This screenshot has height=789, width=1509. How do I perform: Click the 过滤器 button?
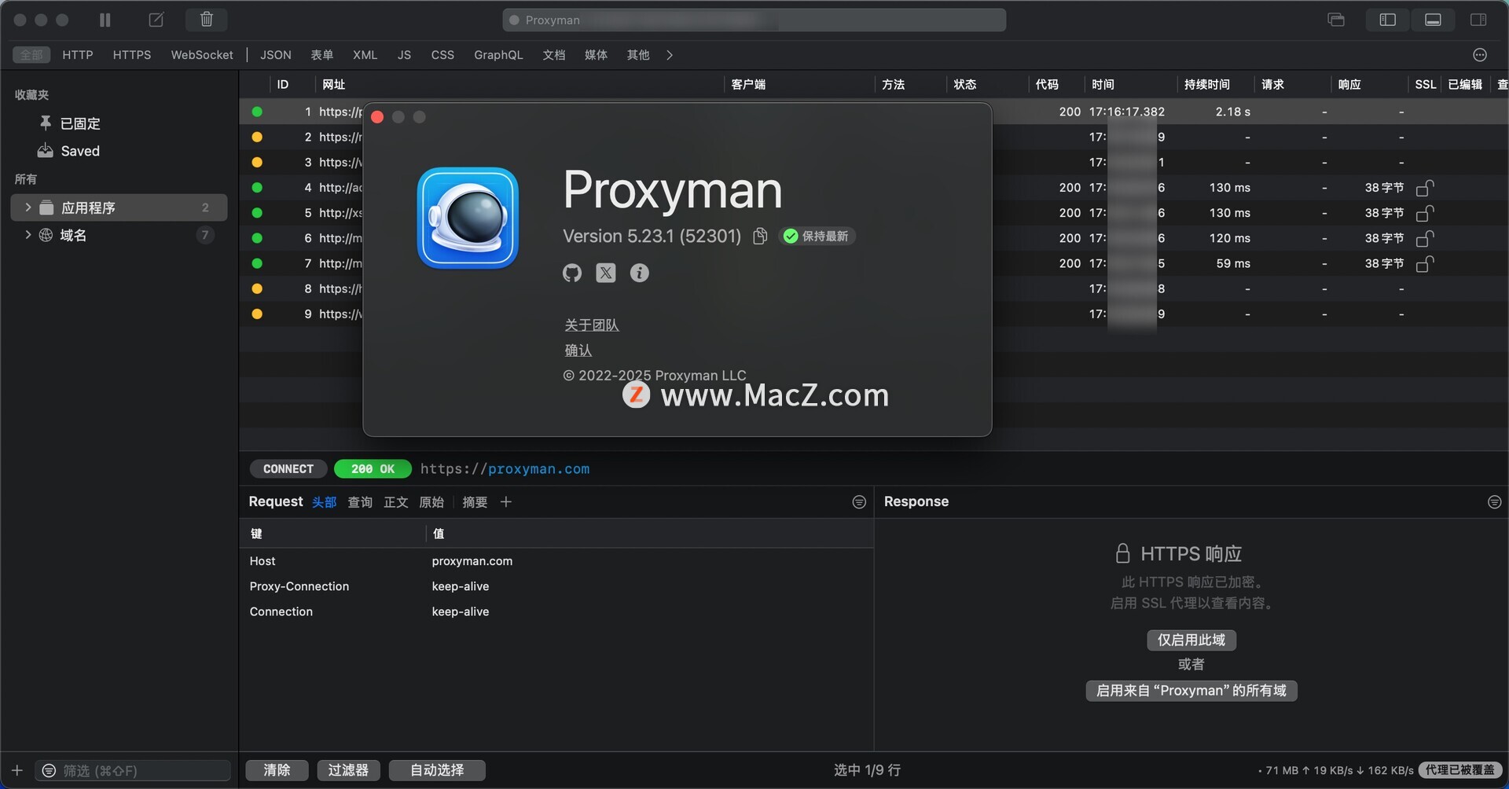tap(348, 770)
